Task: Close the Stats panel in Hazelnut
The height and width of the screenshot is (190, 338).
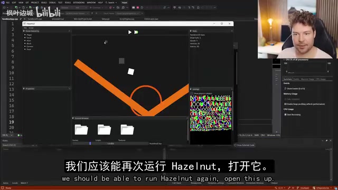Action: pyautogui.click(x=232, y=31)
